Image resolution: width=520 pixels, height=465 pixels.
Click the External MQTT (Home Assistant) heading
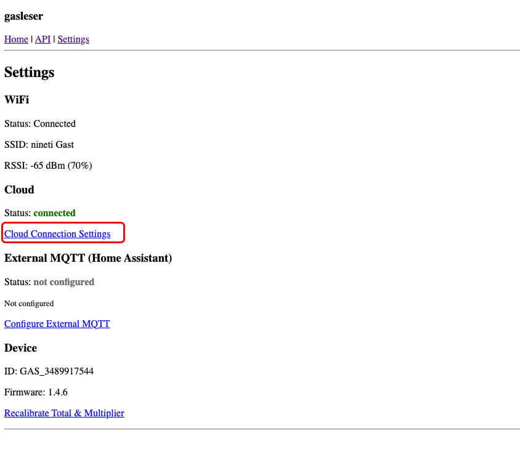click(x=88, y=258)
